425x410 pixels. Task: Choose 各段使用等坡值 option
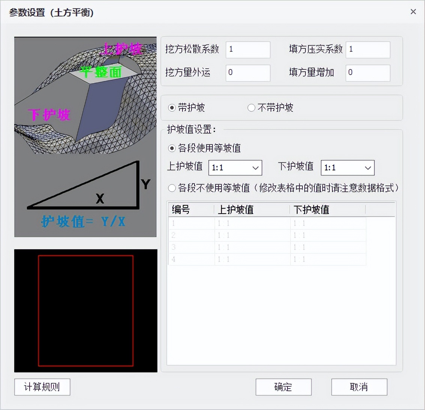click(172, 149)
